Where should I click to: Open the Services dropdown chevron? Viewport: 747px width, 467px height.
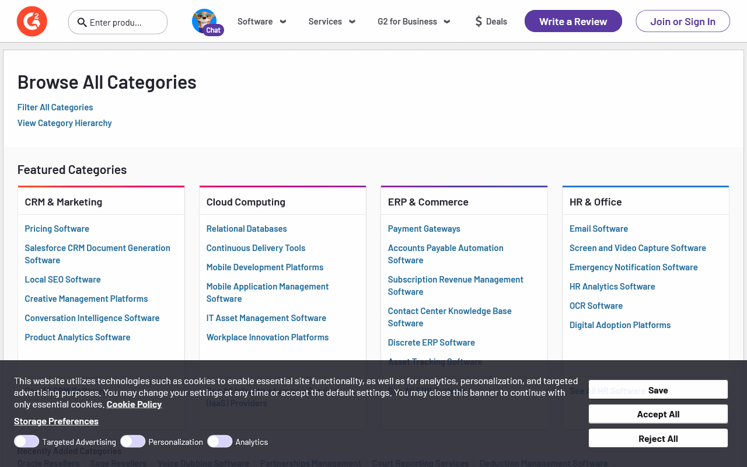pyautogui.click(x=352, y=22)
